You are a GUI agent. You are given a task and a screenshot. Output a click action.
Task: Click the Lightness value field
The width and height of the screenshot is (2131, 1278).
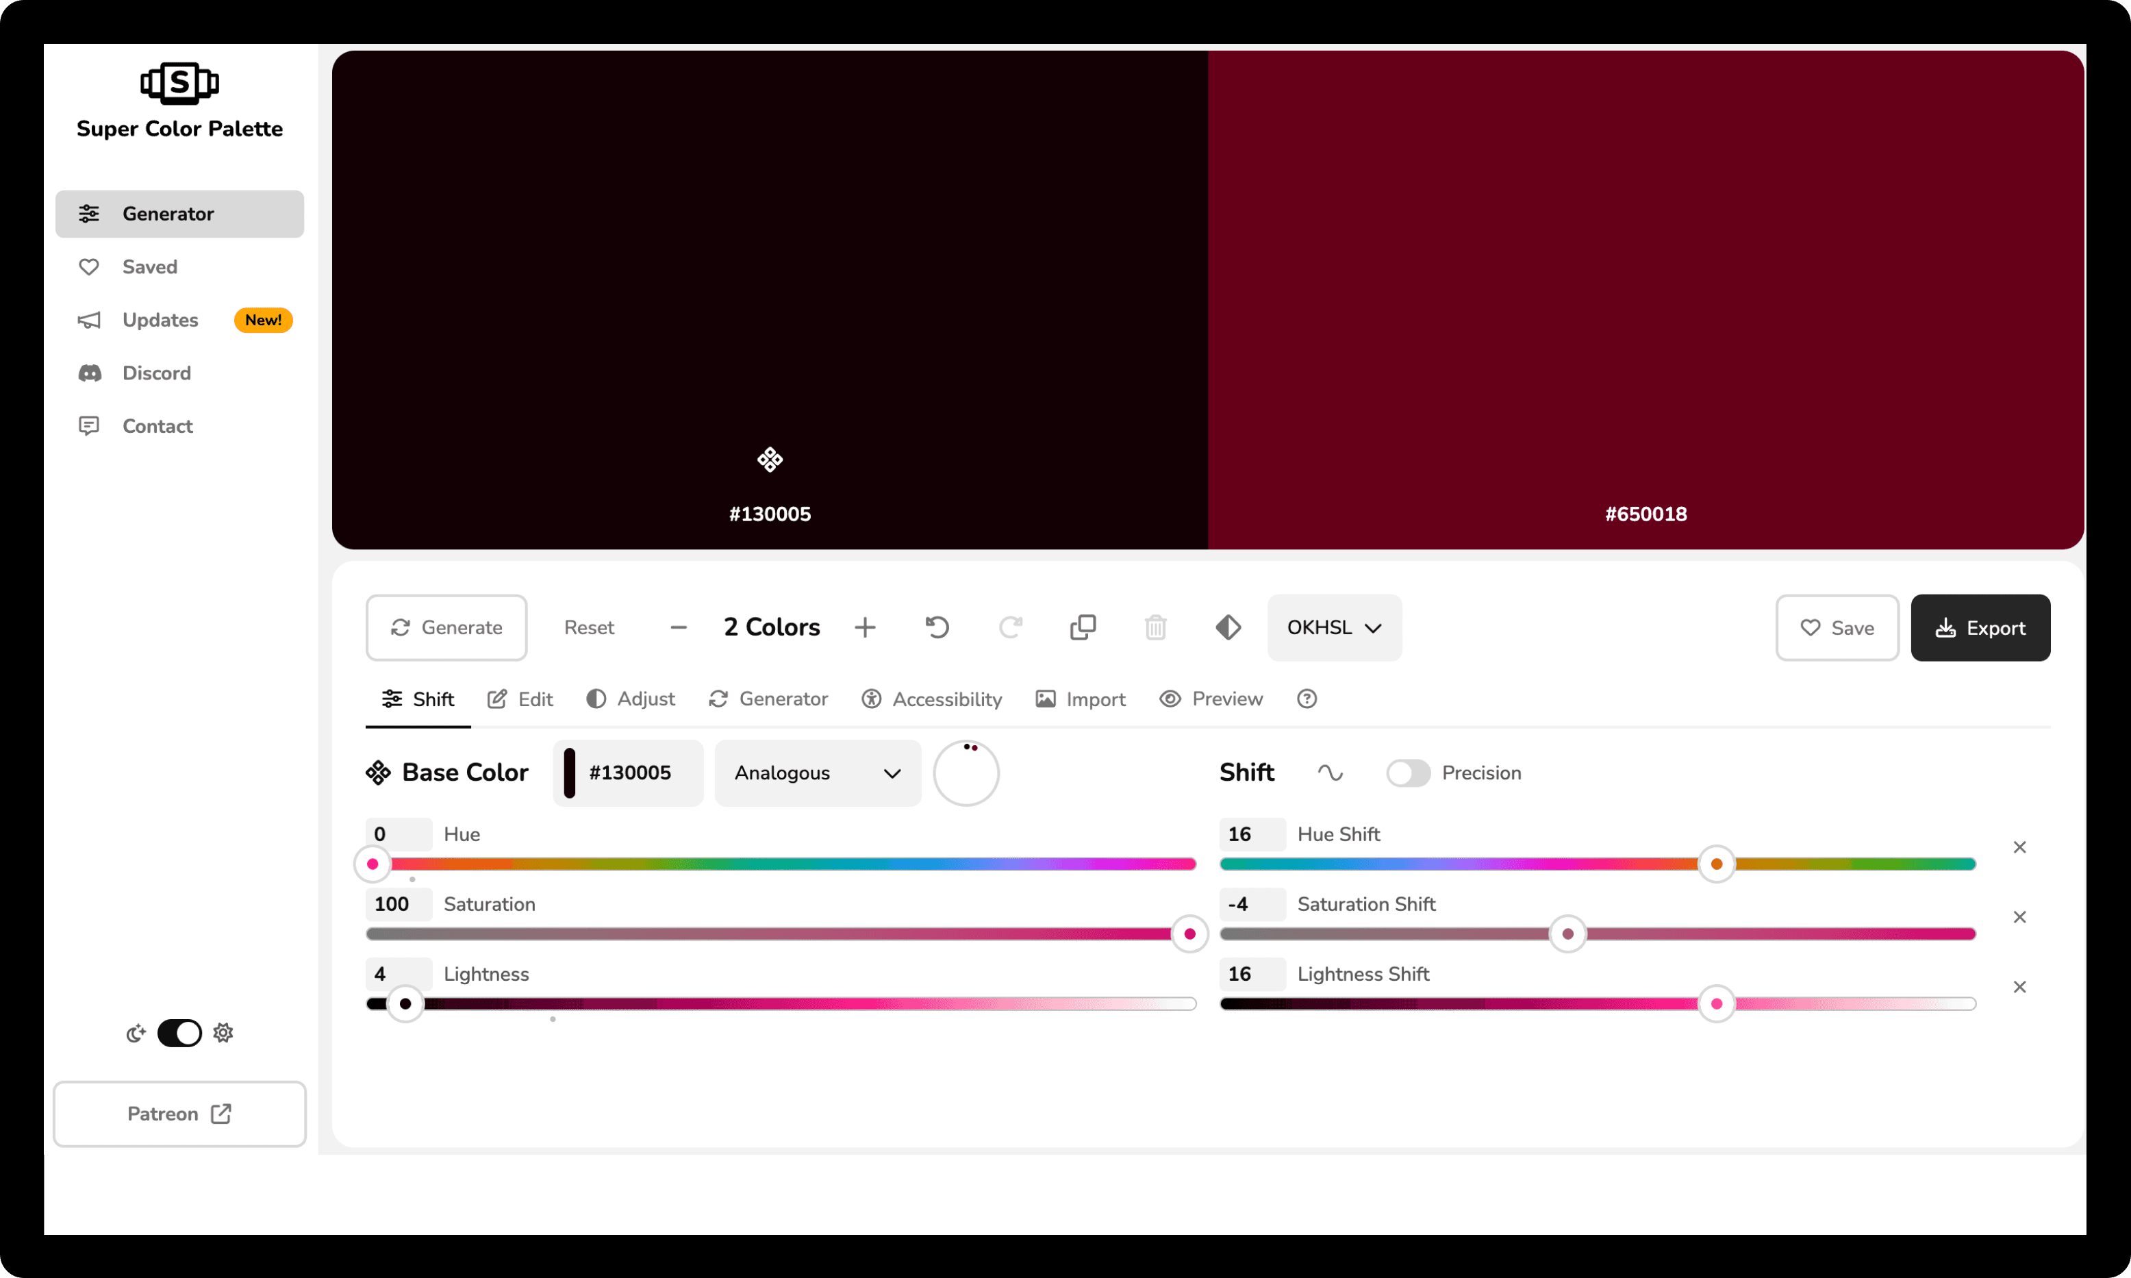tap(399, 974)
